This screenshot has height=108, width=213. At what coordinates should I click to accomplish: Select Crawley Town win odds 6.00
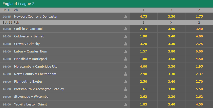point(199,51)
